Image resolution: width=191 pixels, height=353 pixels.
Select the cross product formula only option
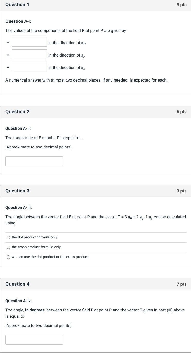pos(8,247)
